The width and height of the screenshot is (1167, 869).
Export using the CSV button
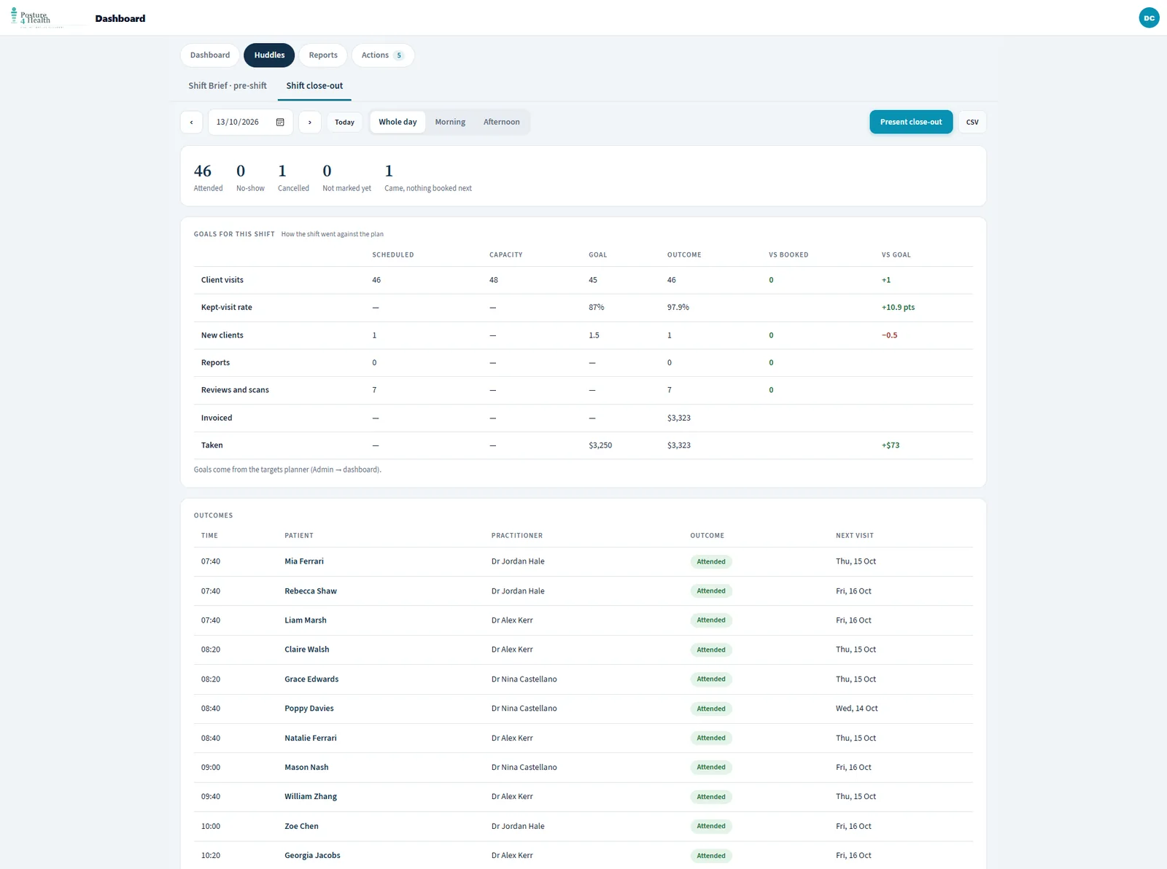click(x=972, y=122)
